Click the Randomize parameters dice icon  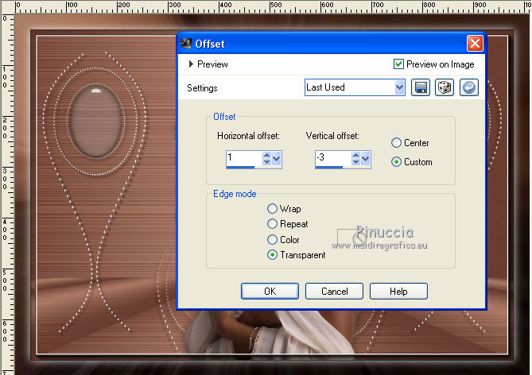[x=445, y=87]
